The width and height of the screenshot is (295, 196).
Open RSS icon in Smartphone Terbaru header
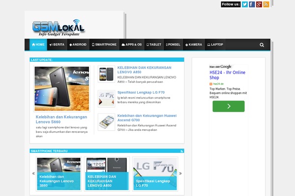point(181,151)
